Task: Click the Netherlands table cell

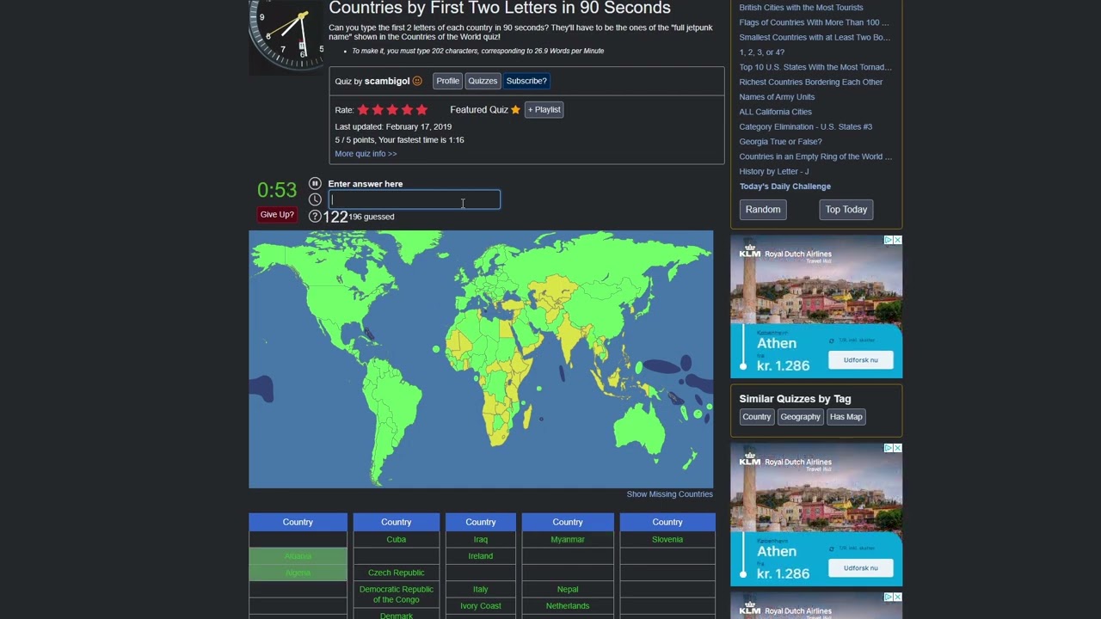Action: coord(568,606)
